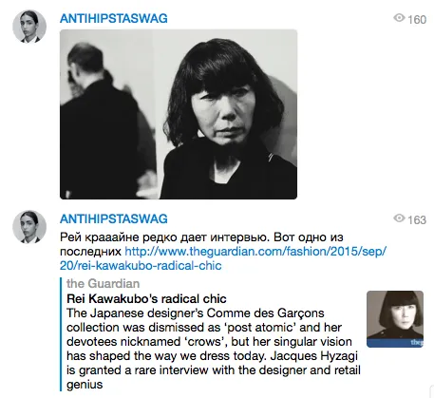Open the small Guardian preview thumbnail
This screenshot has width=434, height=398.
395,319
